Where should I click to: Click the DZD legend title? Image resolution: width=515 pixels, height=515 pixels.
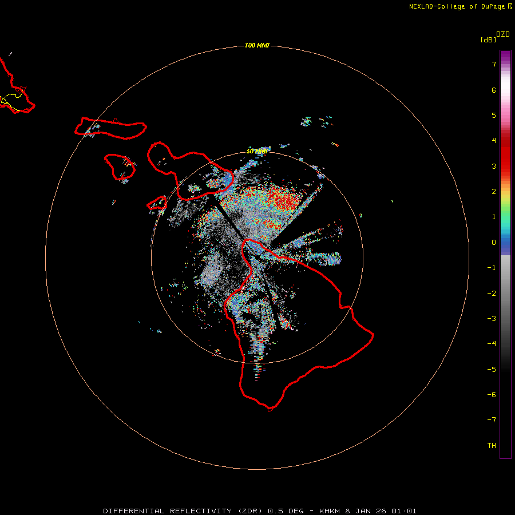pos(503,34)
